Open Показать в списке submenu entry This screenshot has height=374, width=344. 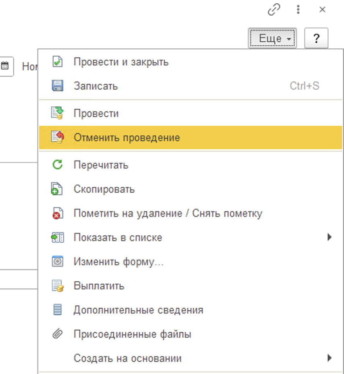pos(190,237)
